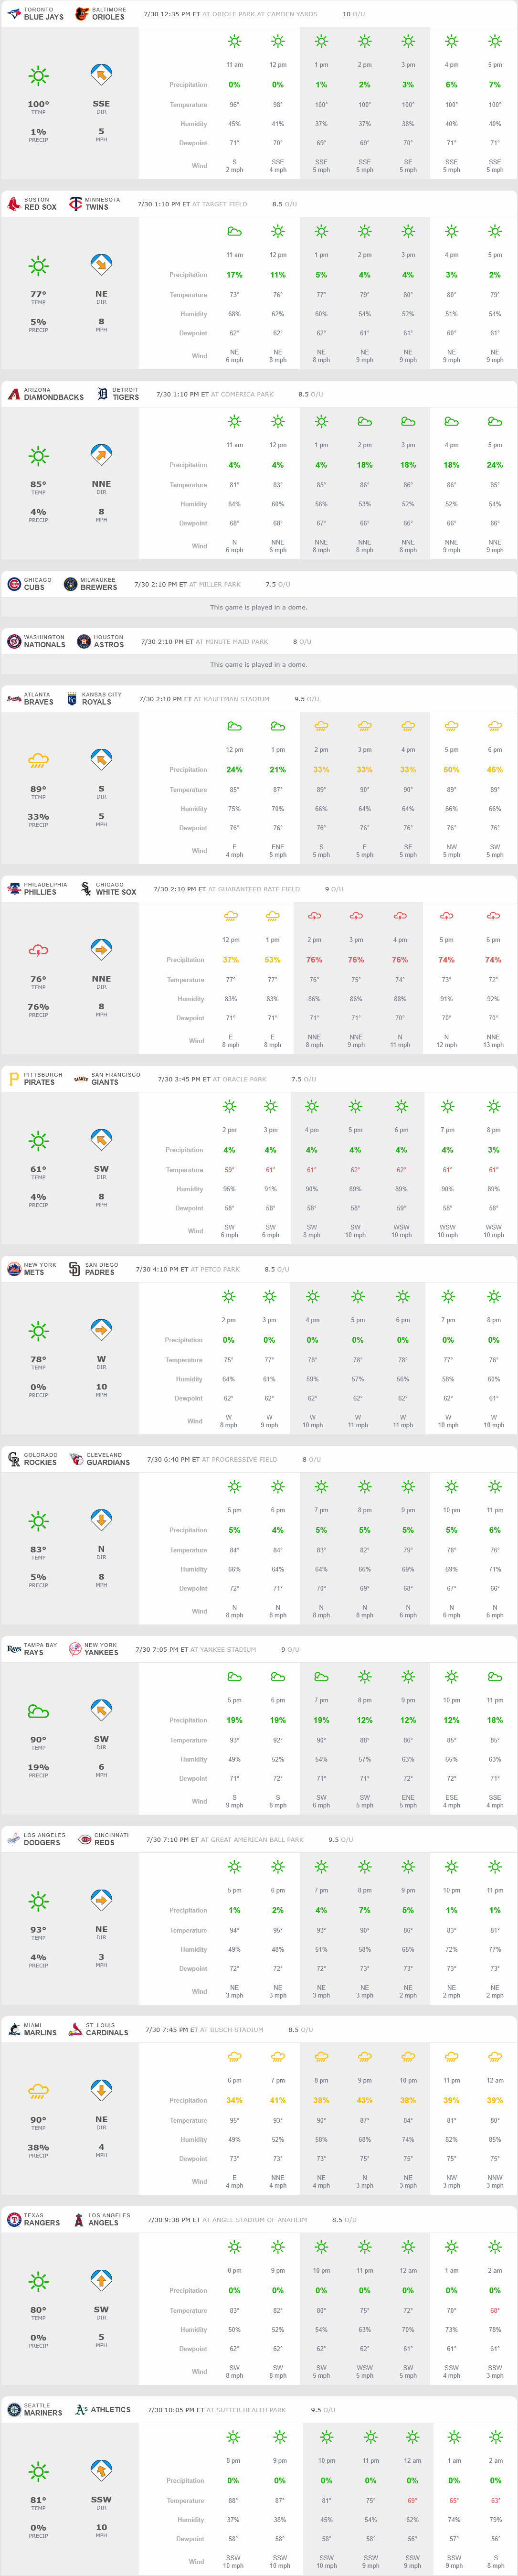Screen dimensions: 518x2576
Task: Click the Houston Astros logo
Action: click(x=84, y=641)
